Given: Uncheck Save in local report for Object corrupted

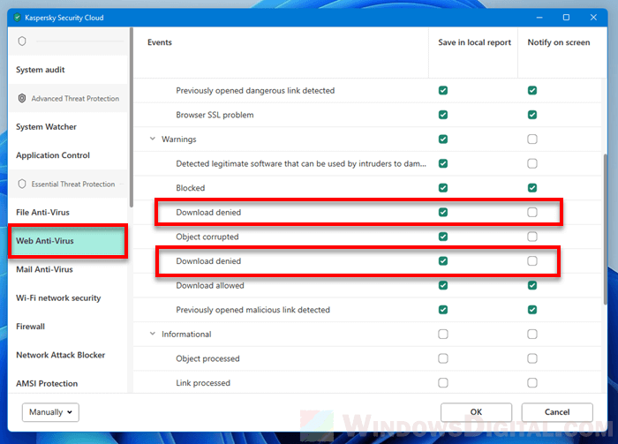Looking at the screenshot, I should [x=443, y=237].
